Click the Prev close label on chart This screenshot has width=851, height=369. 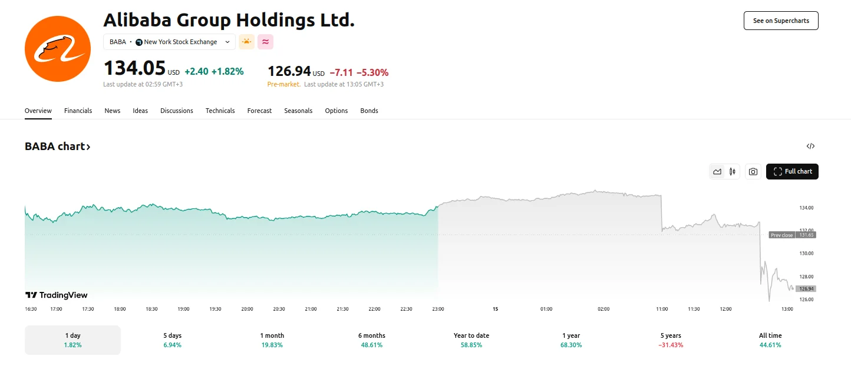coord(782,235)
